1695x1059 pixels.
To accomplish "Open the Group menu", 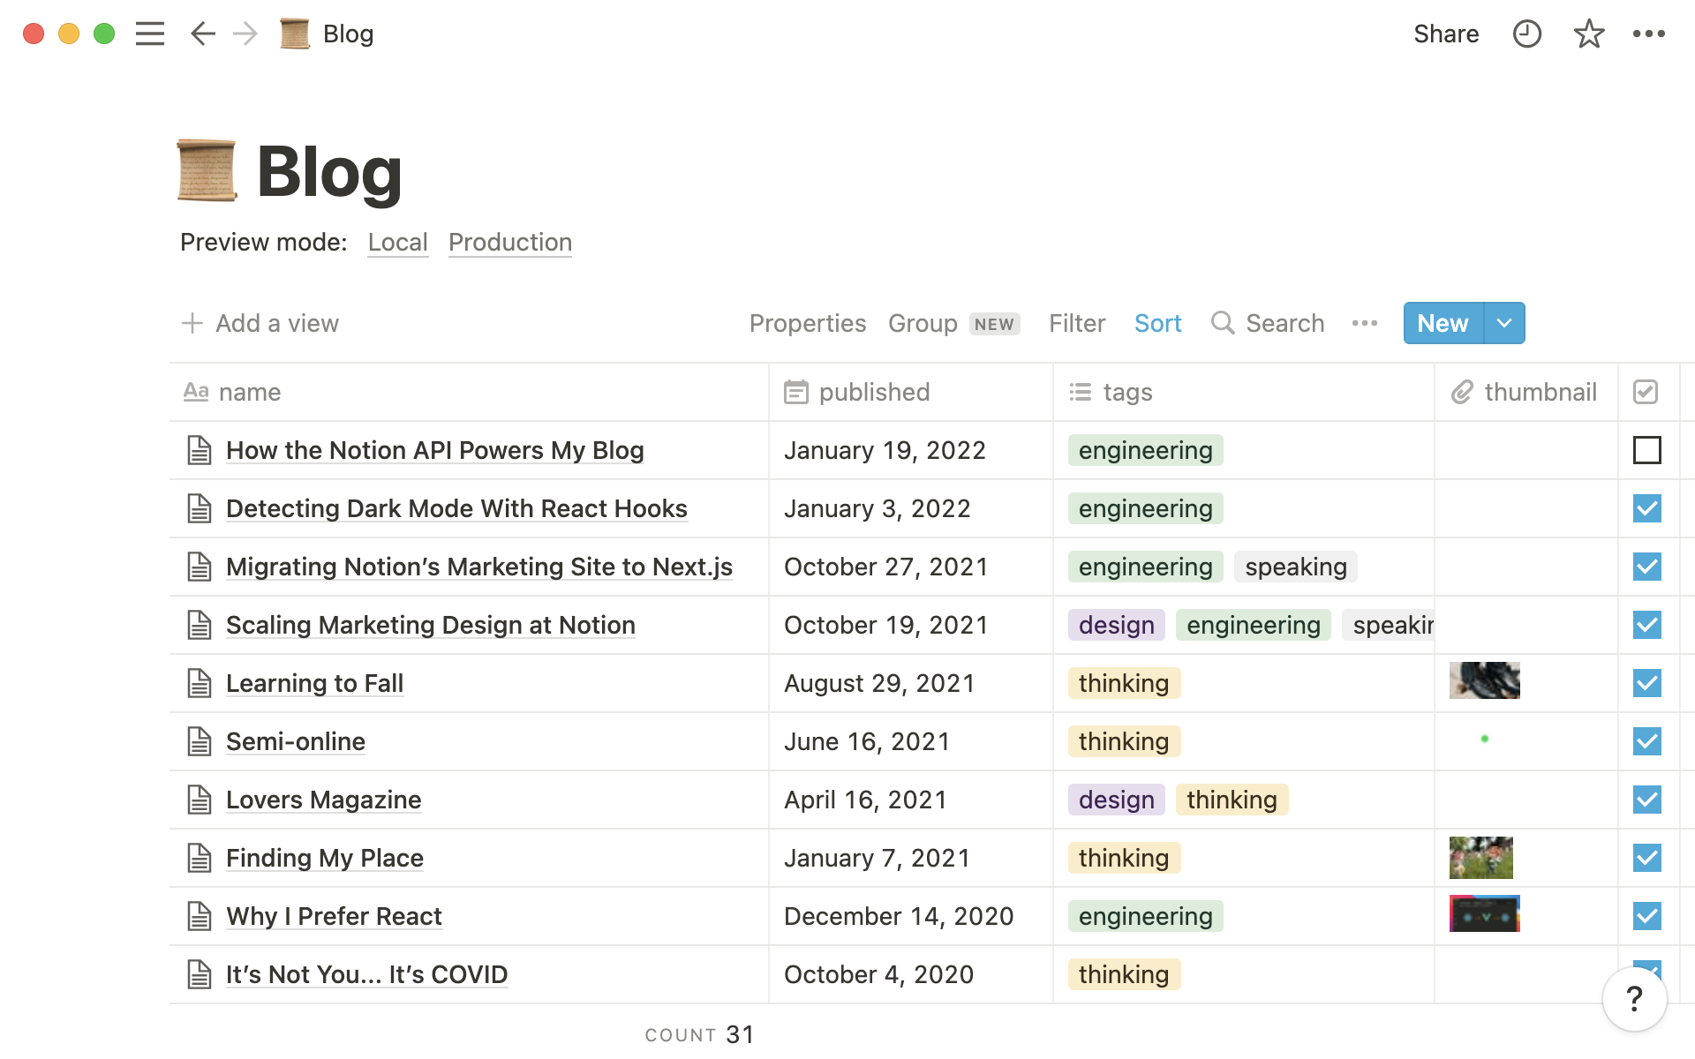I will point(954,323).
